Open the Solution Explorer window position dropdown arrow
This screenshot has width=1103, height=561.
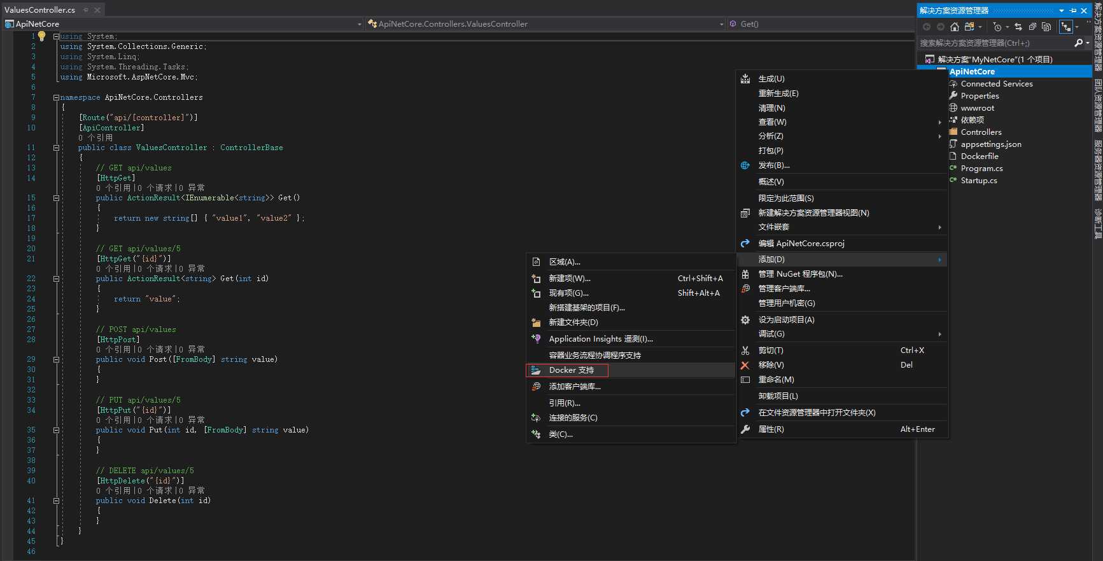[x=1062, y=10]
